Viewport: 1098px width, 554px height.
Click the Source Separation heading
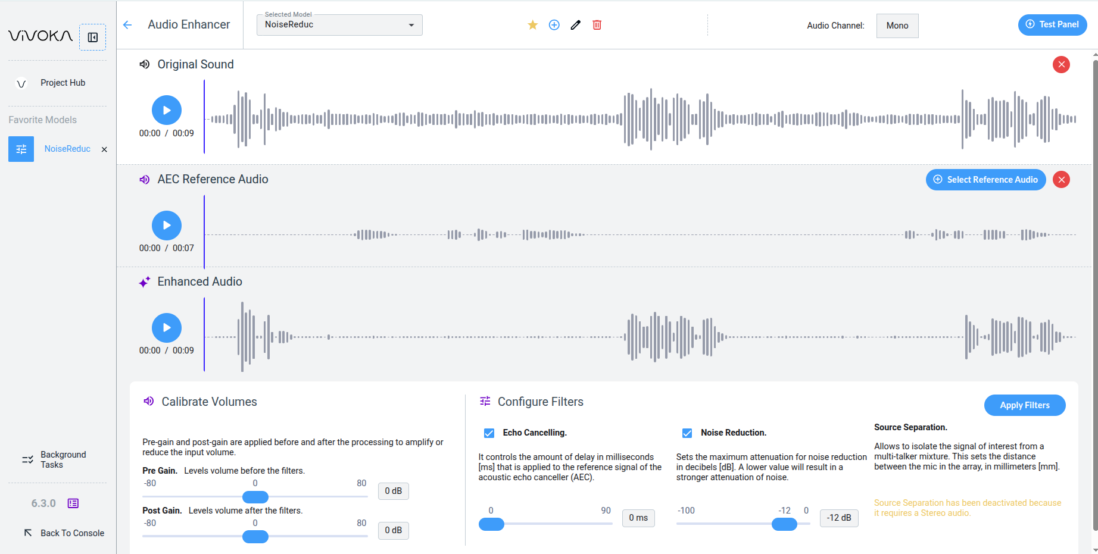[x=910, y=427]
